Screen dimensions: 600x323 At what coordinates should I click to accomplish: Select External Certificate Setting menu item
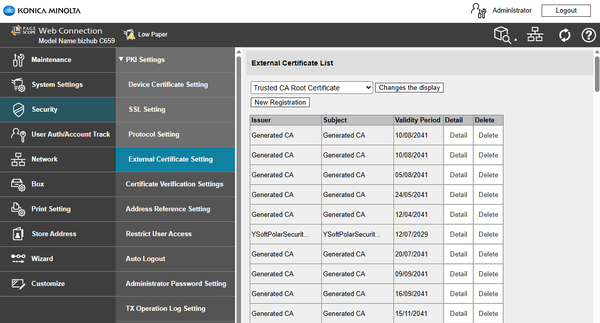click(175, 159)
